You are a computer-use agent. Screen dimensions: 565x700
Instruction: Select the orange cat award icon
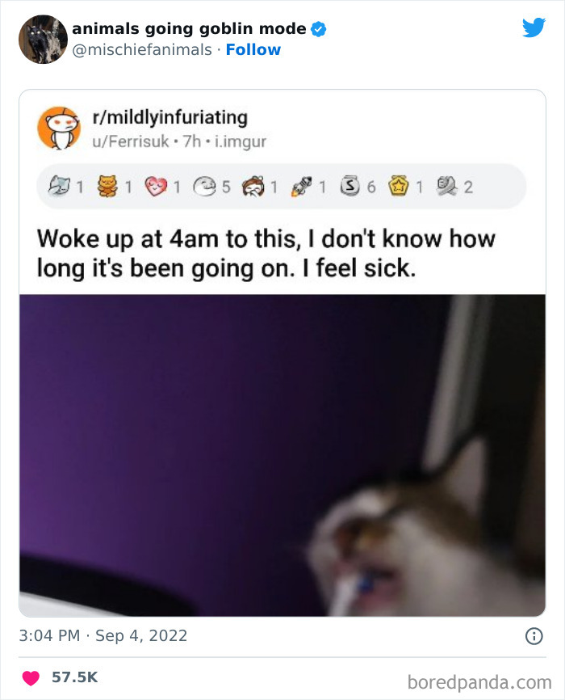107,186
